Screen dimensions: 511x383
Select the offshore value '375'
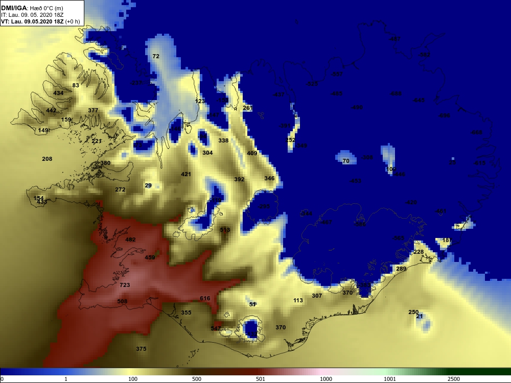pyautogui.click(x=141, y=349)
